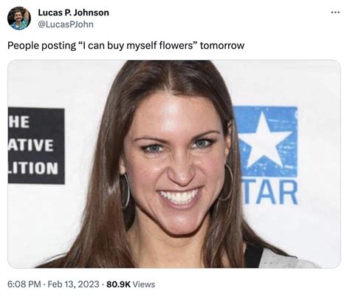Click the blue star logo in photo
The height and width of the screenshot is (297, 350).
266,142
